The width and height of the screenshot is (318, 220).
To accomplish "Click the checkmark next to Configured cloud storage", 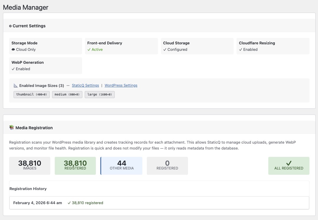I will click(x=165, y=50).
